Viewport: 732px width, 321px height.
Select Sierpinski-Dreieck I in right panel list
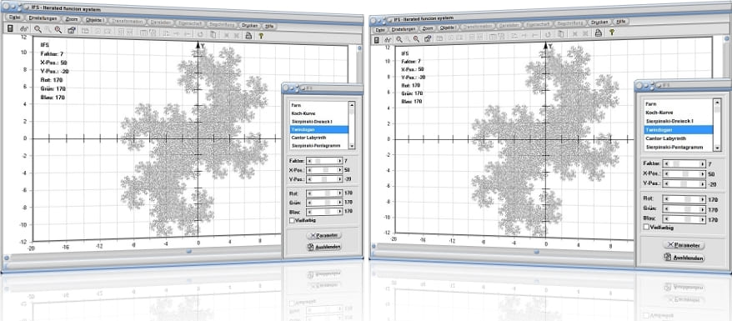679,121
